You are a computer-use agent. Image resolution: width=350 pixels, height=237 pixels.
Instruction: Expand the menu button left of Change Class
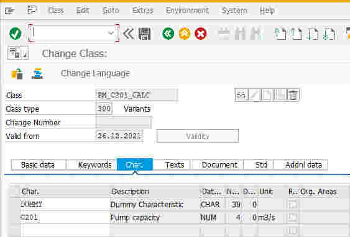click(x=18, y=53)
